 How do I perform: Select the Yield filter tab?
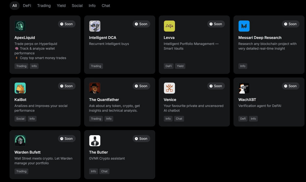coord(61,6)
